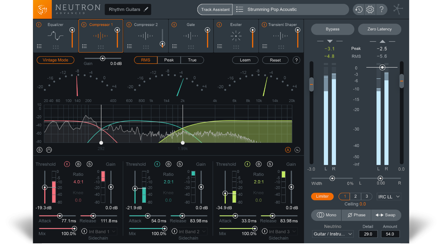Screen dimensions: 442x247
Task: Bypass band 2 with B icon
Action: (x=169, y=164)
